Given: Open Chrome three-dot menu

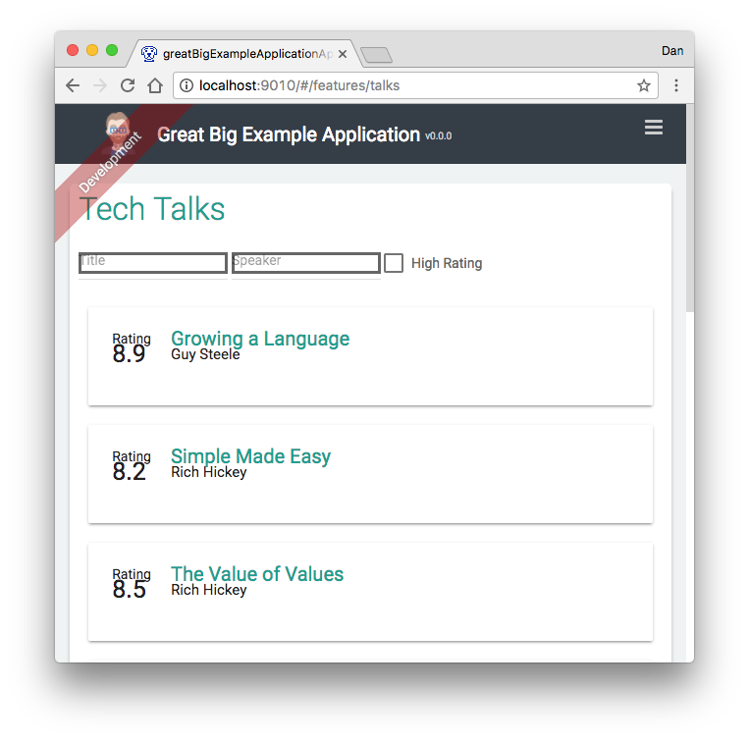Looking at the screenshot, I should (676, 85).
